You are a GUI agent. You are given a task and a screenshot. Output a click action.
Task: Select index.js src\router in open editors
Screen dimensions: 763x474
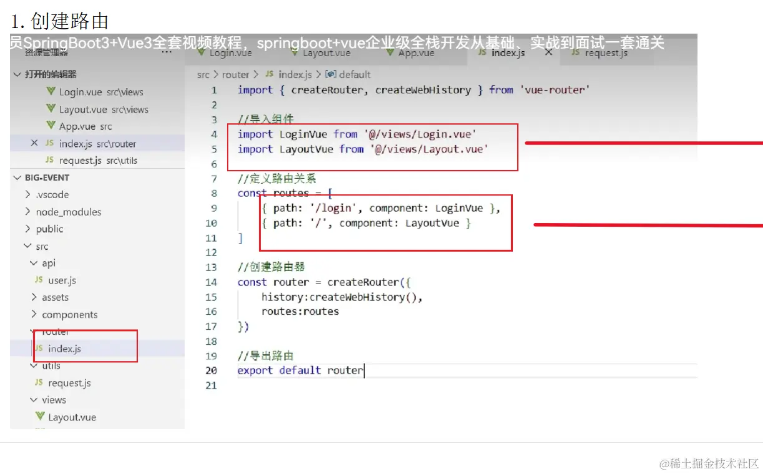97,143
